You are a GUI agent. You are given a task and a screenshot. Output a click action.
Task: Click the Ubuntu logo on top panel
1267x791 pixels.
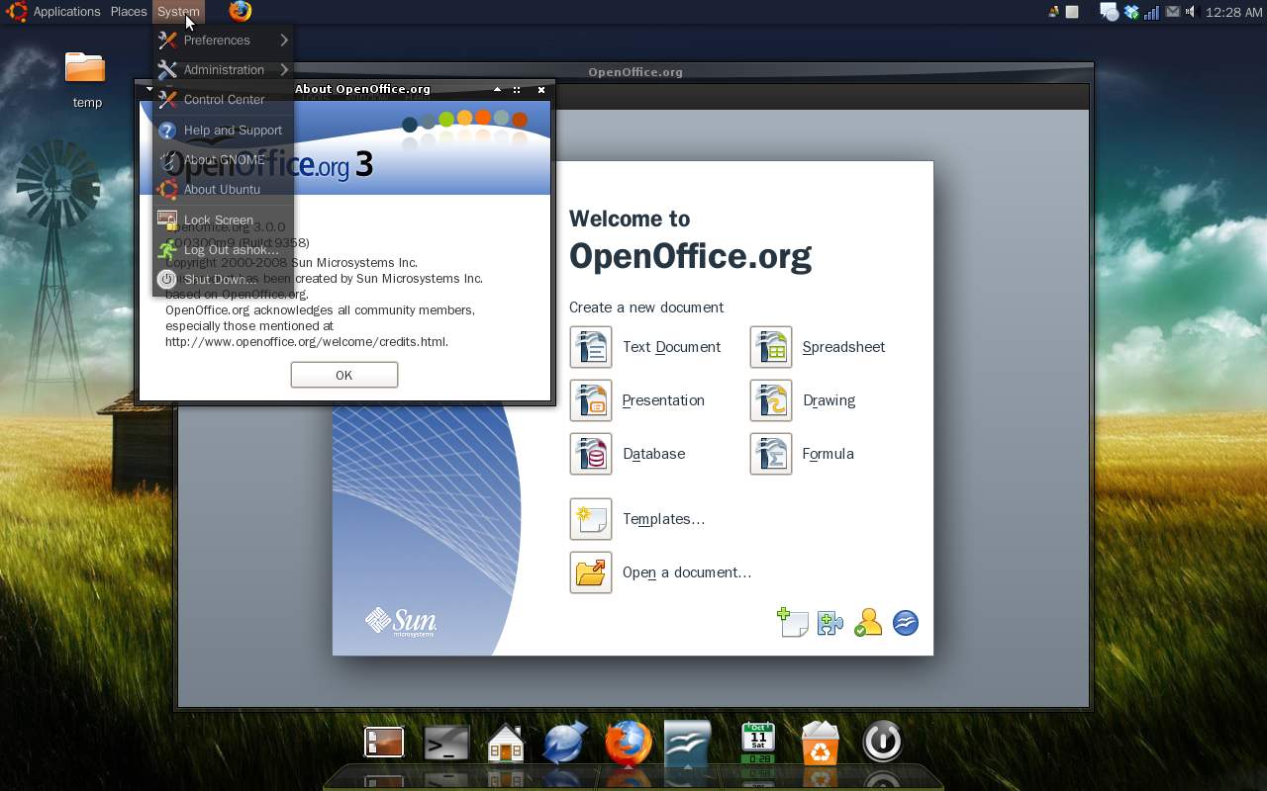[x=16, y=12]
